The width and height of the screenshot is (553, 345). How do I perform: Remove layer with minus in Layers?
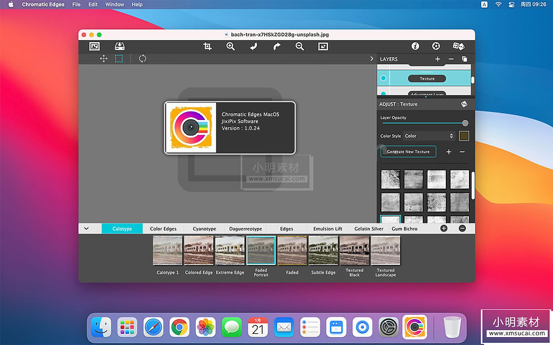coord(451,59)
